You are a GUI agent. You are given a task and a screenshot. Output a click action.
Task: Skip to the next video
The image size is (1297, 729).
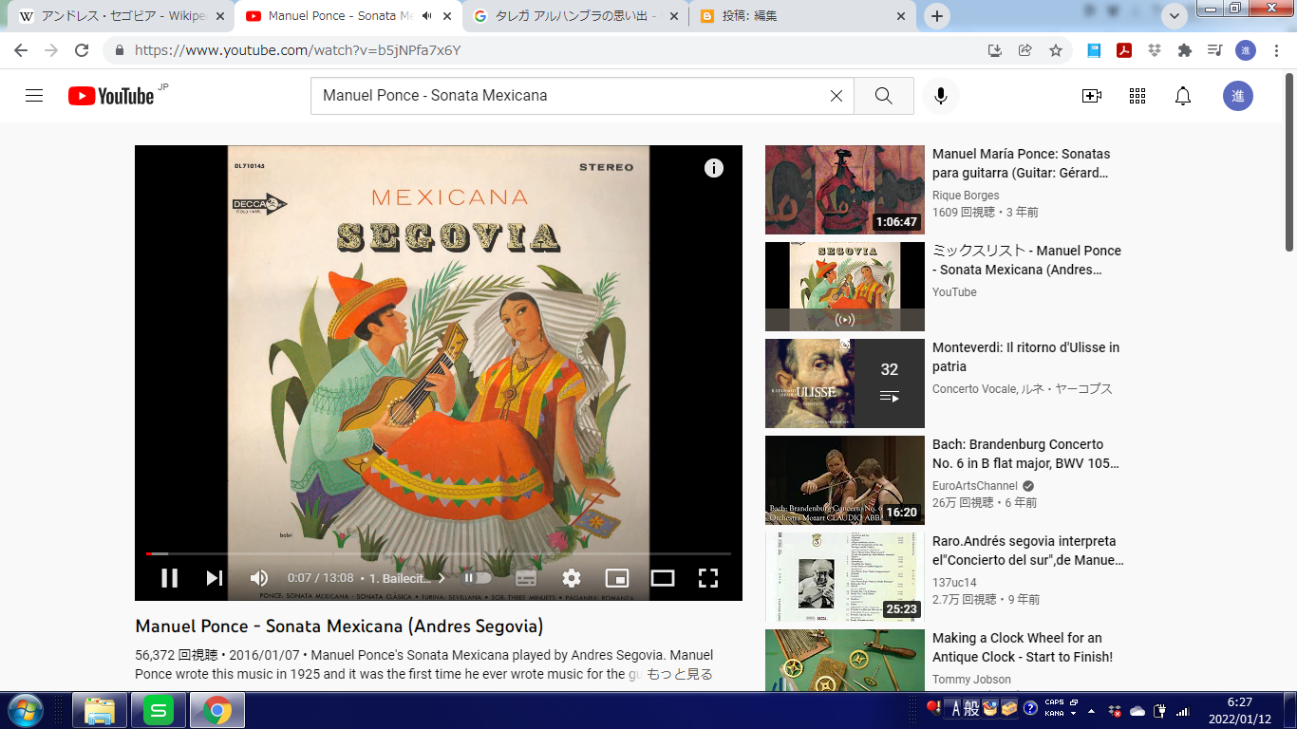(215, 577)
